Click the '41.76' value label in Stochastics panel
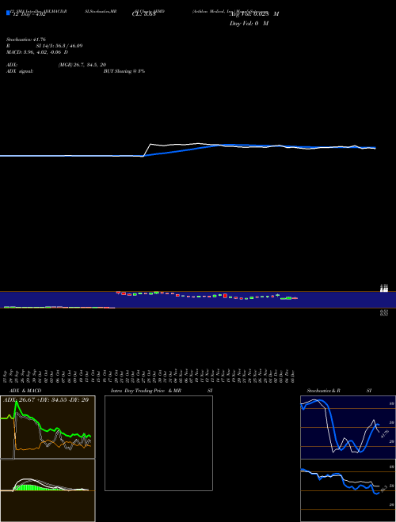 click(x=384, y=433)
